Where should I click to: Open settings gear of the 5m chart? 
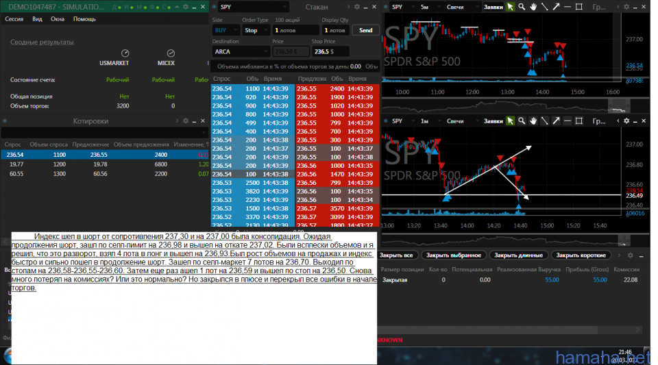coord(626,7)
